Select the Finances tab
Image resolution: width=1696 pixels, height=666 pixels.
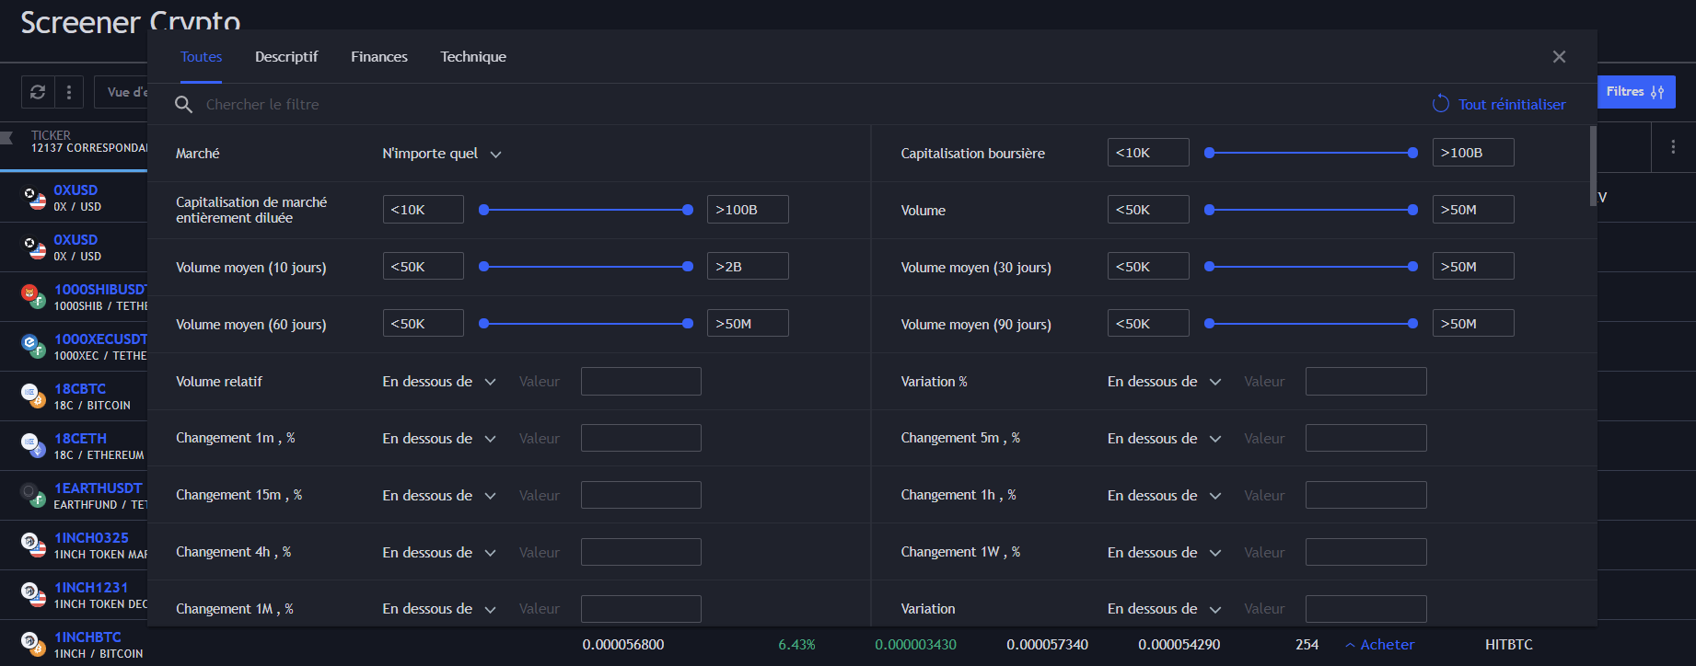point(379,57)
